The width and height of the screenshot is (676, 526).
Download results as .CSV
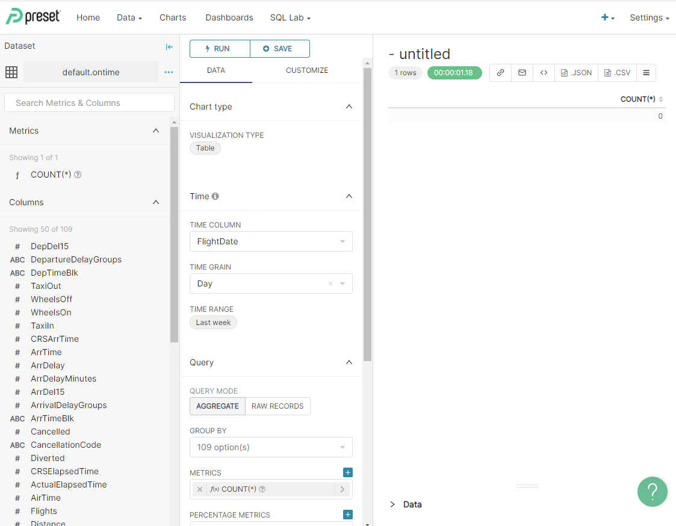click(618, 73)
